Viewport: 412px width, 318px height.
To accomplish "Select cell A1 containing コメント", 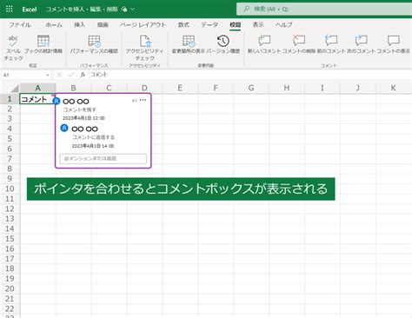I will tap(37, 99).
